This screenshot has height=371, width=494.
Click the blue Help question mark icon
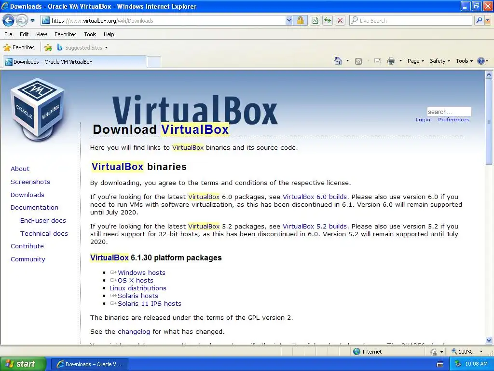[481, 61]
